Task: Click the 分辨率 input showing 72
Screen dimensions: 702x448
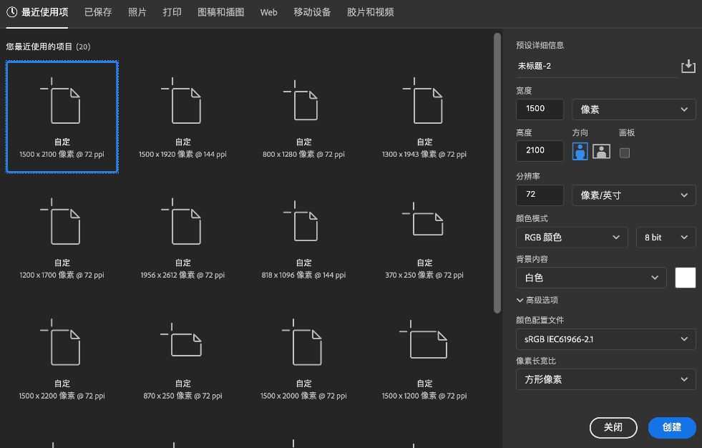Action: 540,195
